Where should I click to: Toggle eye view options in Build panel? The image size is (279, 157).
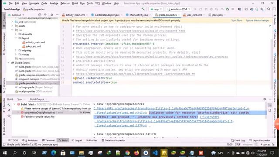point(9,116)
